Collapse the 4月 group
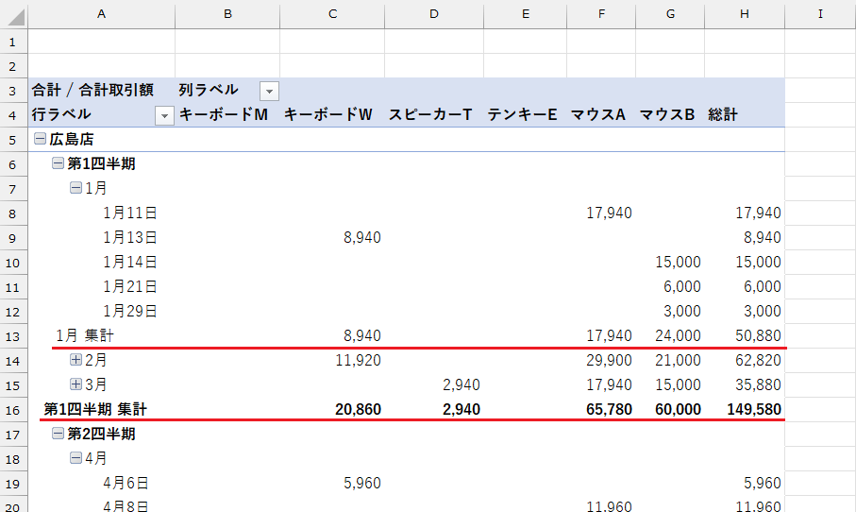The image size is (856, 512). tap(76, 458)
